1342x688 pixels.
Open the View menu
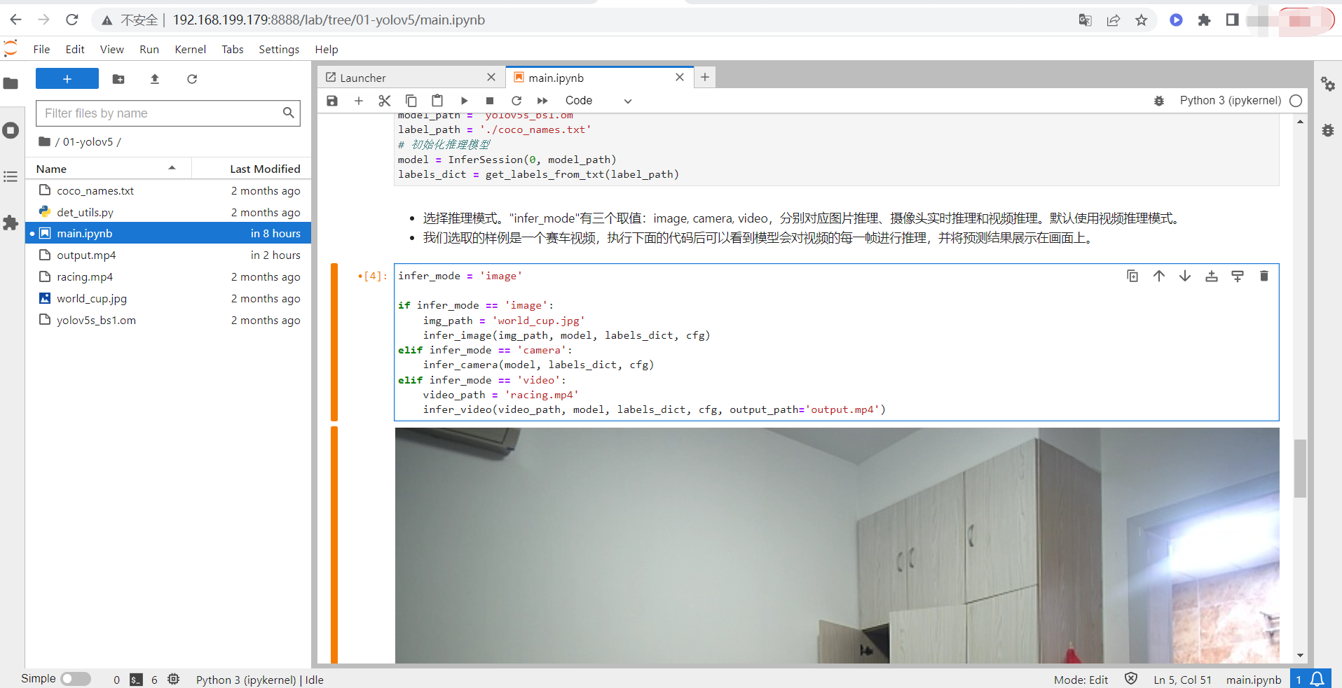click(x=112, y=49)
